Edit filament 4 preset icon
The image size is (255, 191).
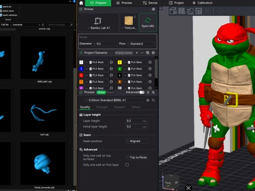pos(150,68)
